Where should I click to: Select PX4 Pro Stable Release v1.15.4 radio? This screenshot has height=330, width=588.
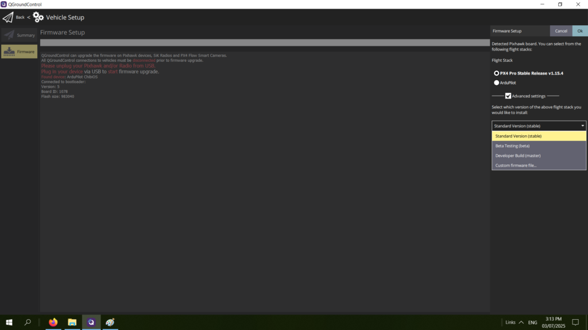(497, 73)
